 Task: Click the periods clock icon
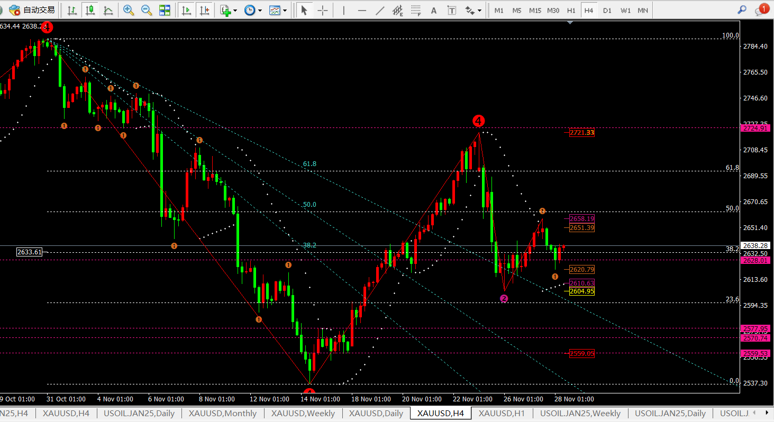pos(250,10)
